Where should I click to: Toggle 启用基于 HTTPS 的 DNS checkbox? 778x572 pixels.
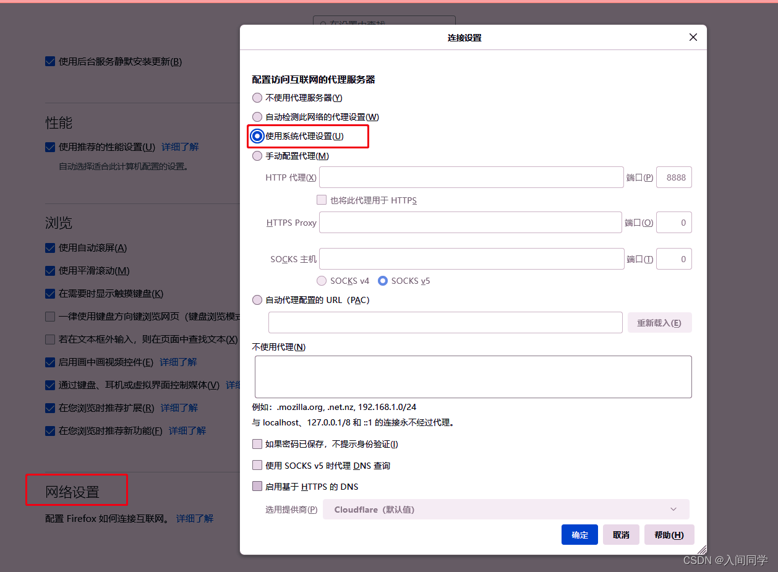point(257,487)
